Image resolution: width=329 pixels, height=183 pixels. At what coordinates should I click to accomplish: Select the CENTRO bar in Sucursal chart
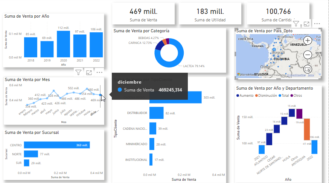(x=56, y=145)
